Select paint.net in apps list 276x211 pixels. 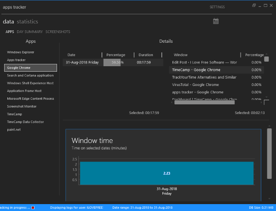pos(14,130)
